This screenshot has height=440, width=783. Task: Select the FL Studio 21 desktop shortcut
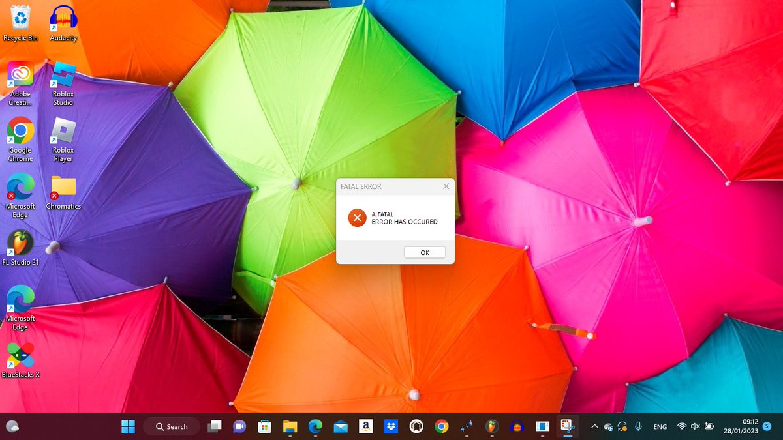20,248
